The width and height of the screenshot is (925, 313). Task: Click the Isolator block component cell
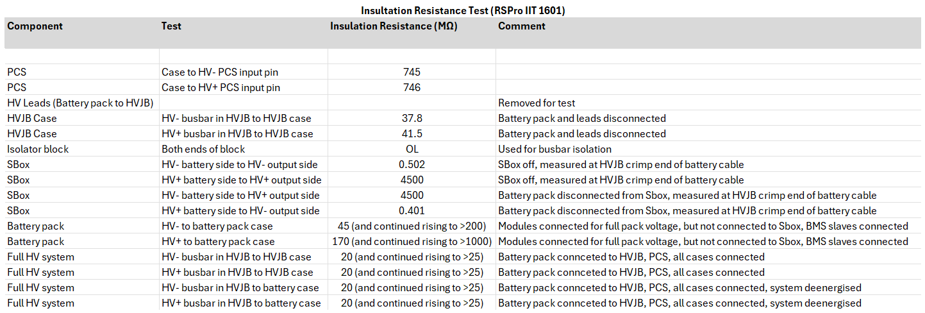tap(38, 149)
